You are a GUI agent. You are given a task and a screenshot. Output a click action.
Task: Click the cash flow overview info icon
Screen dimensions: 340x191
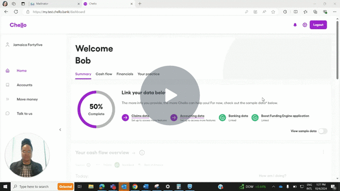(142, 153)
